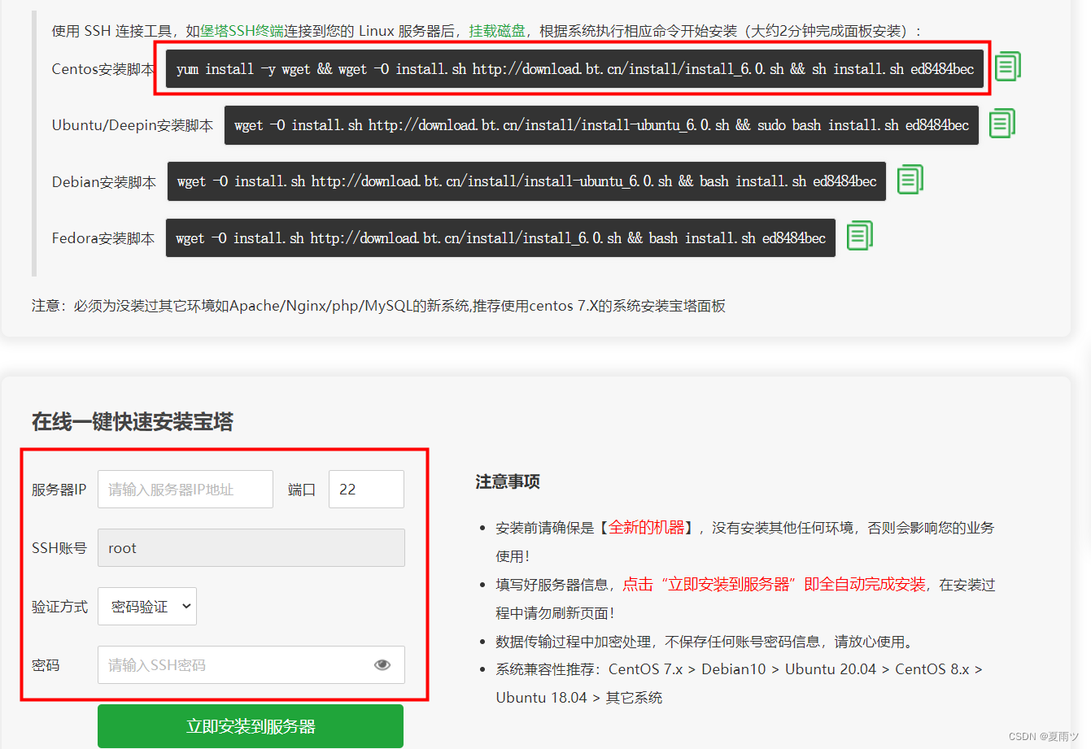This screenshot has width=1091, height=749.
Task: Focus the SSH密码 input field
Action: [x=251, y=665]
